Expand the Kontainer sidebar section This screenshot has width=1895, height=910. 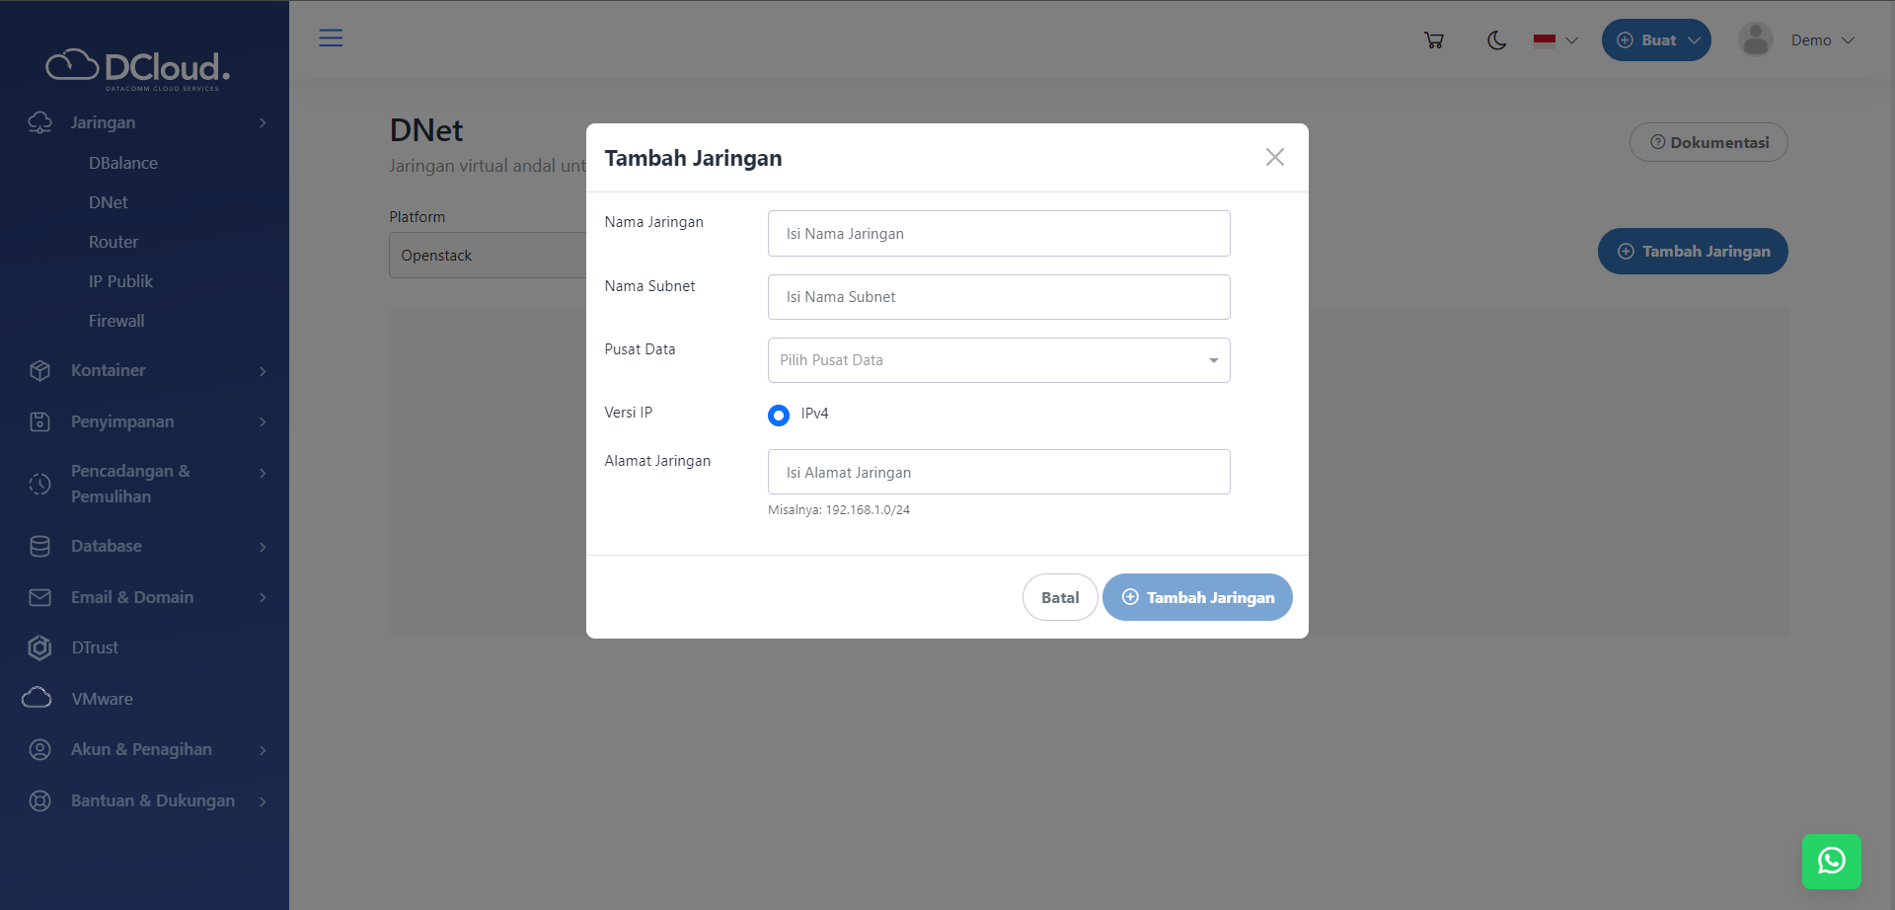tap(148, 370)
